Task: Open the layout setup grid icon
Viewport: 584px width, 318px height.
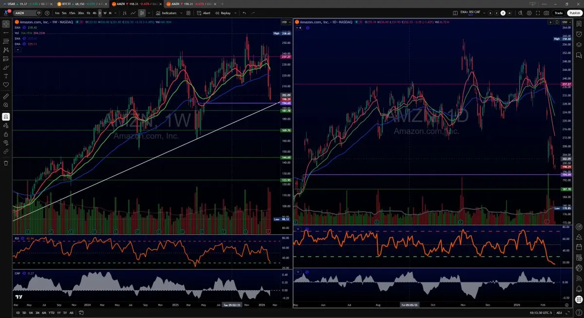Action: click(x=455, y=13)
